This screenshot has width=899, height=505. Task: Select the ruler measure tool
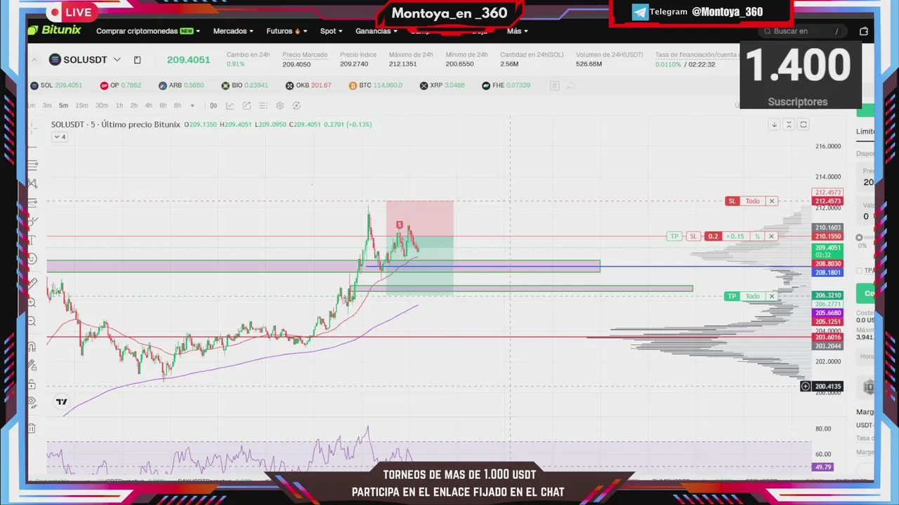coord(32,283)
